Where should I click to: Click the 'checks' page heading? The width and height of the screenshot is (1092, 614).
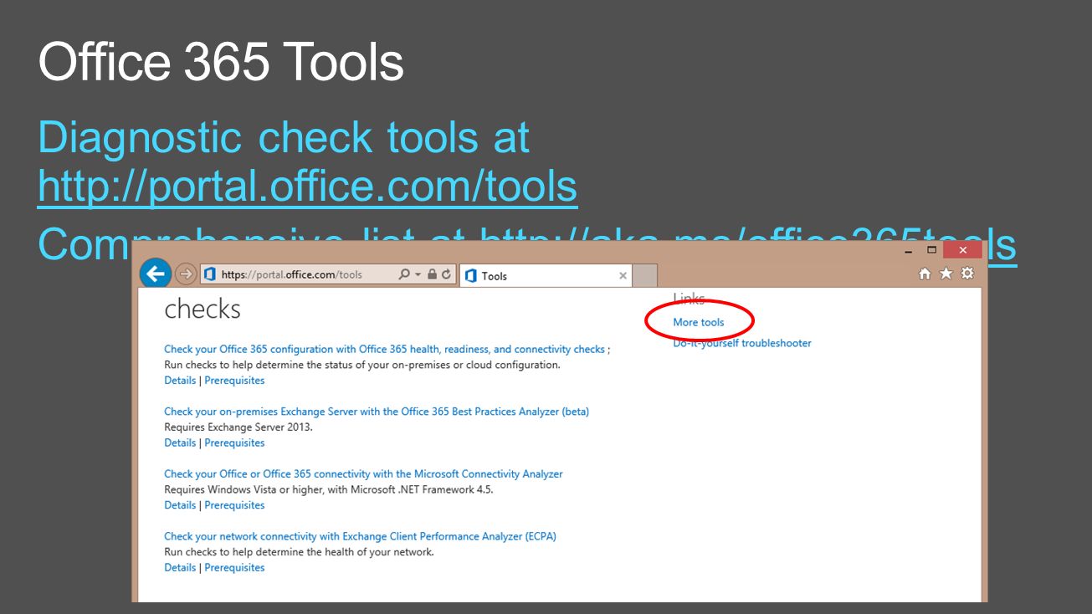pyautogui.click(x=203, y=309)
